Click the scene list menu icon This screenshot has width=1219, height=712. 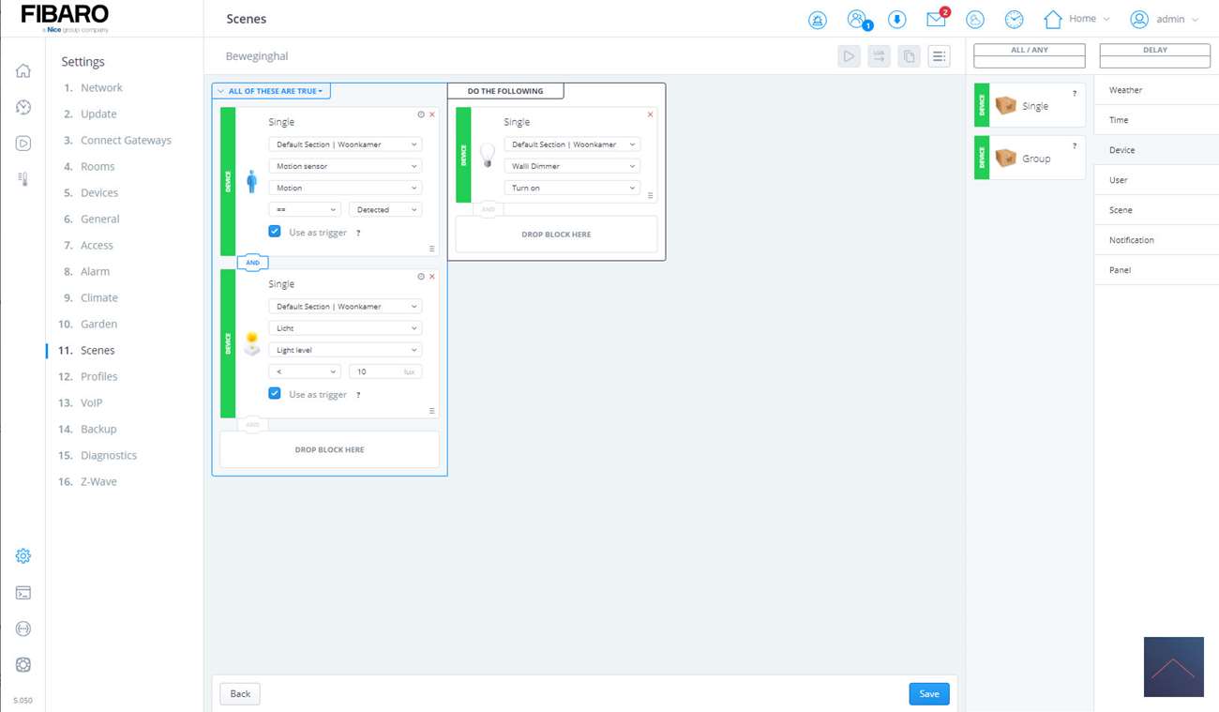939,56
